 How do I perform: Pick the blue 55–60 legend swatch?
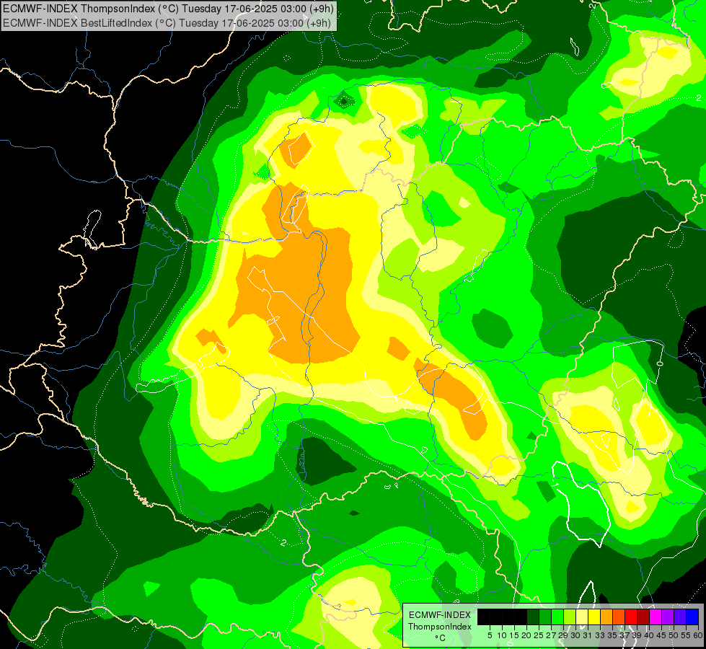coord(692,617)
